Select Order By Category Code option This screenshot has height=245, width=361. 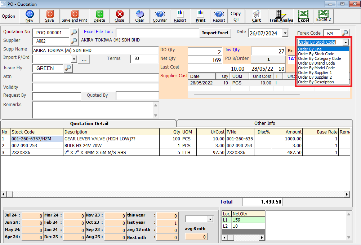click(323, 58)
